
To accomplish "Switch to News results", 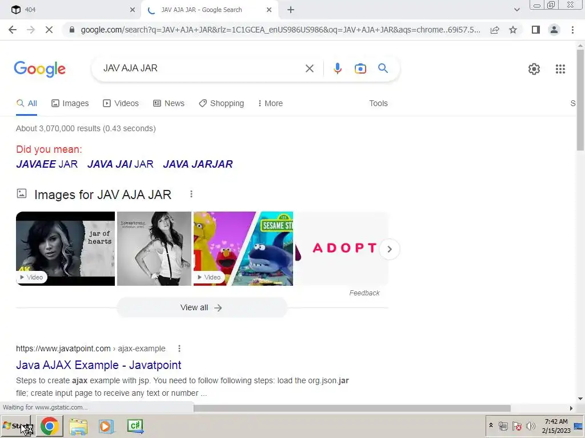I will [169, 104].
